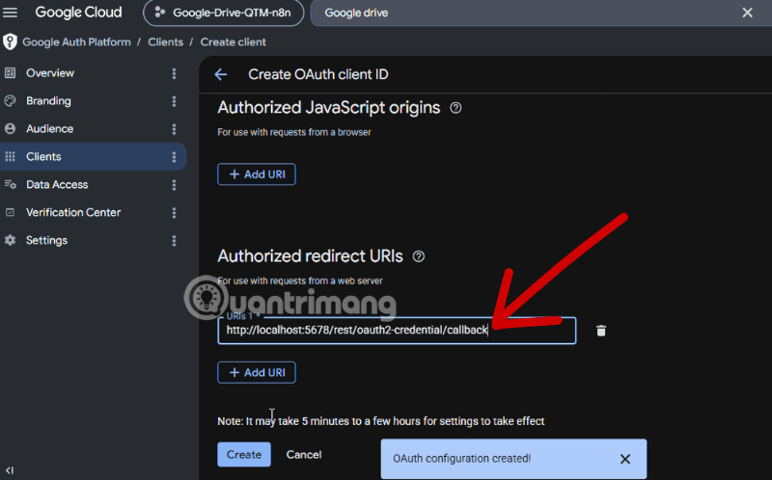Open the three-dot menu next to Clients
The width and height of the screenshot is (772, 480).
174,157
